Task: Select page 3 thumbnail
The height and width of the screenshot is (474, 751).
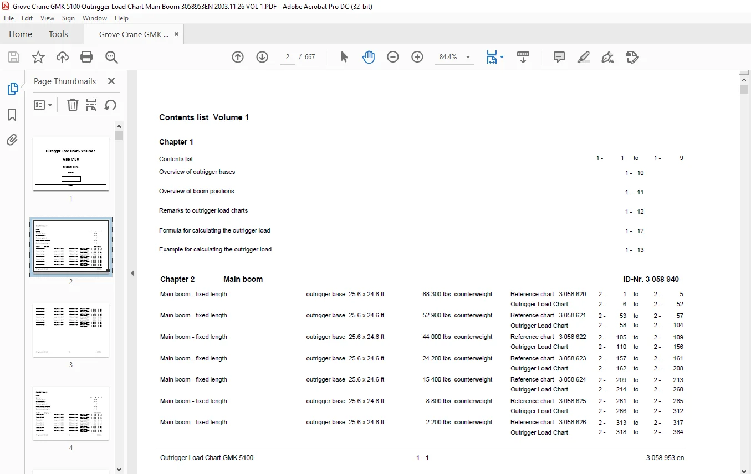Action: point(70,330)
